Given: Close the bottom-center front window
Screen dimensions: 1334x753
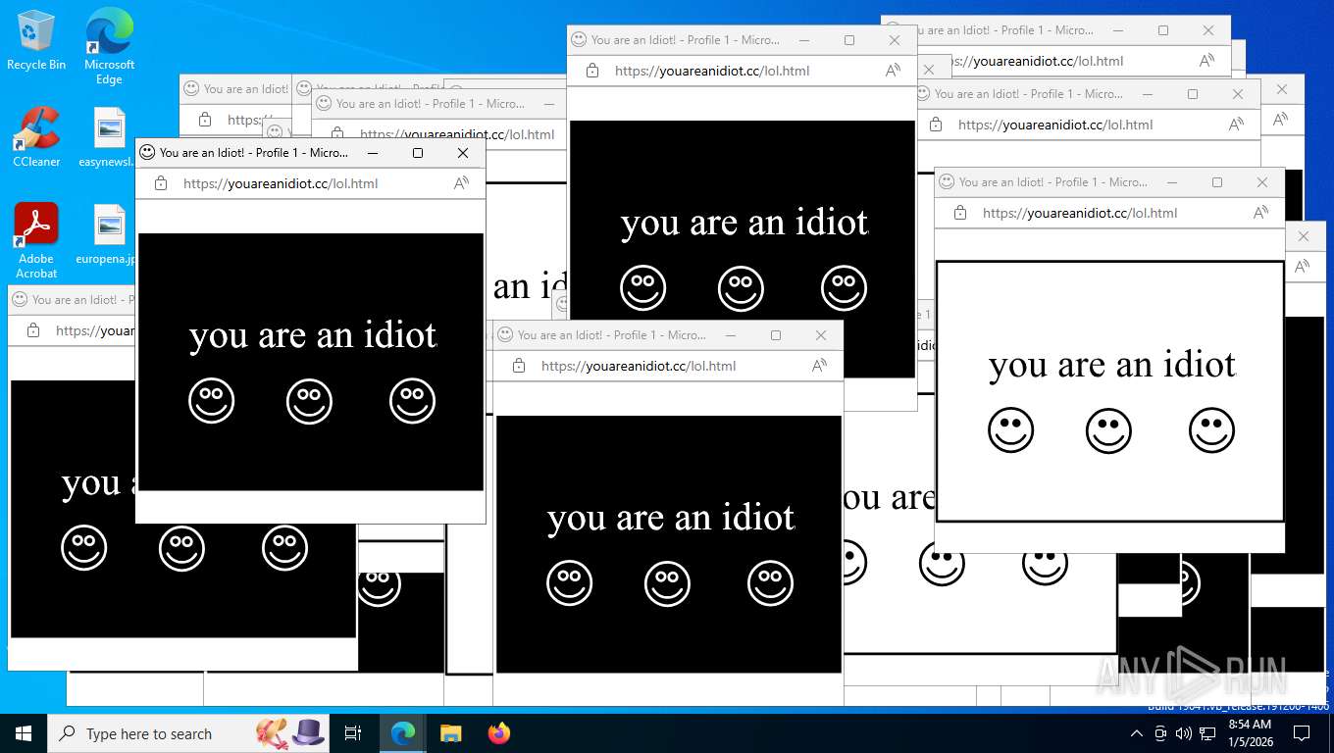Looking at the screenshot, I should tap(821, 335).
